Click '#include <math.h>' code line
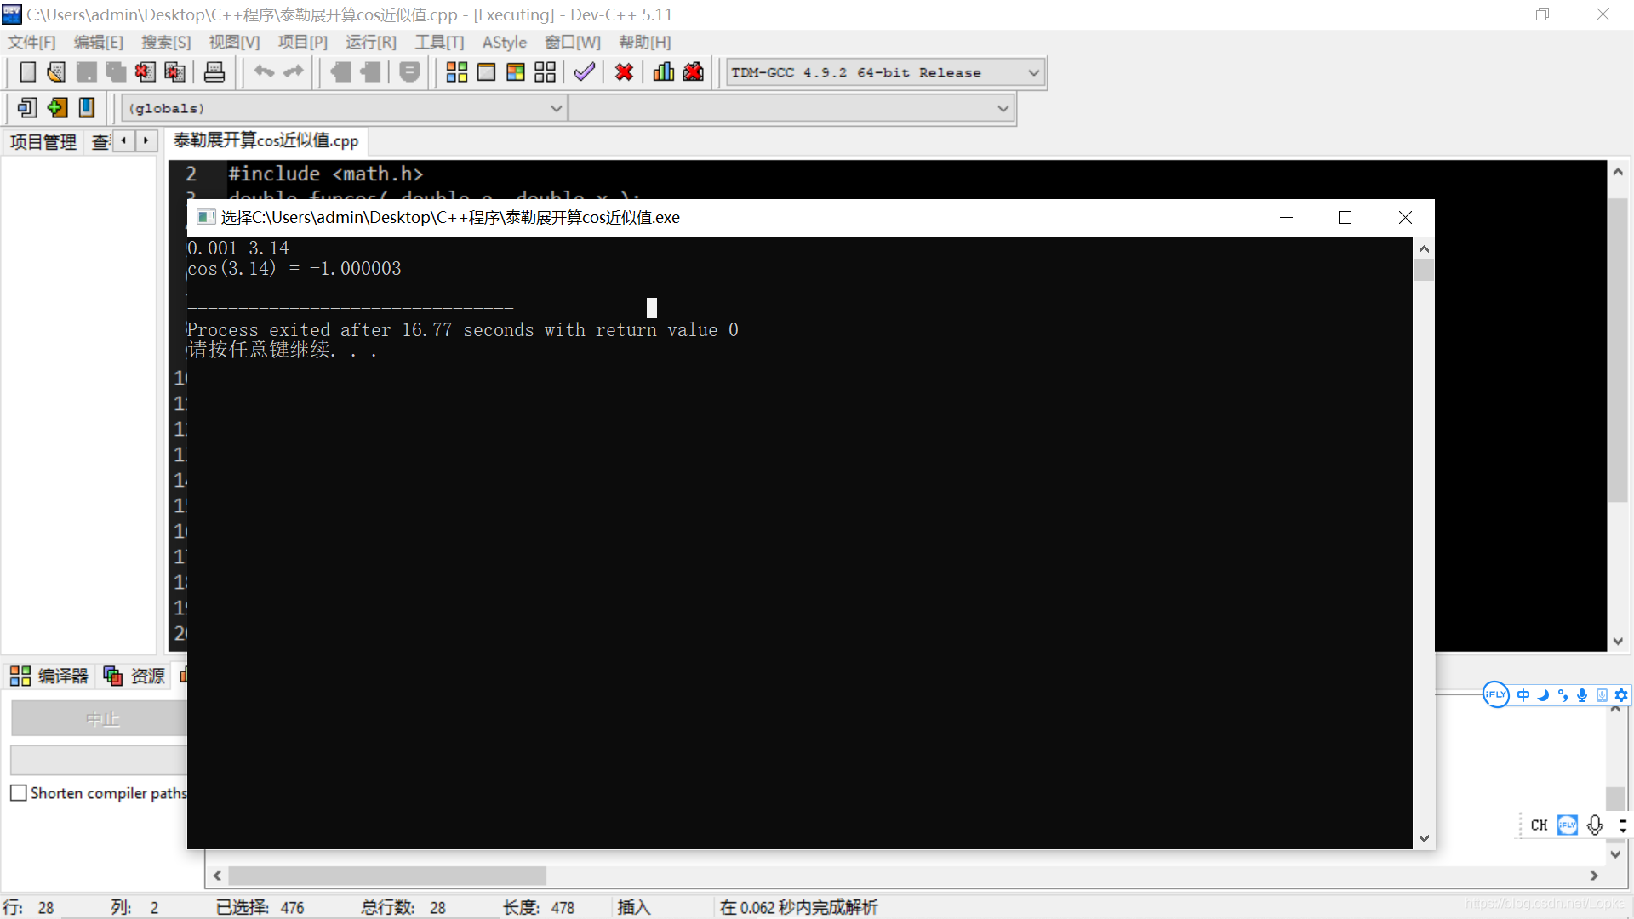This screenshot has width=1634, height=919. [325, 174]
